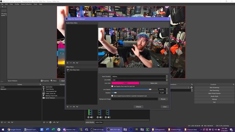Click the Line Width input field
This screenshot has height=132, width=235.
(138, 80)
